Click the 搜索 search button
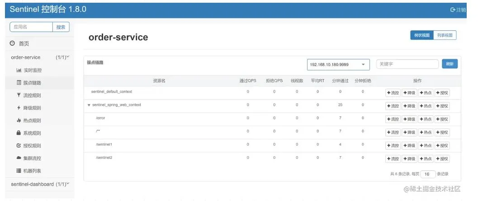Viewport: 478px width, 201px height. pyautogui.click(x=61, y=27)
